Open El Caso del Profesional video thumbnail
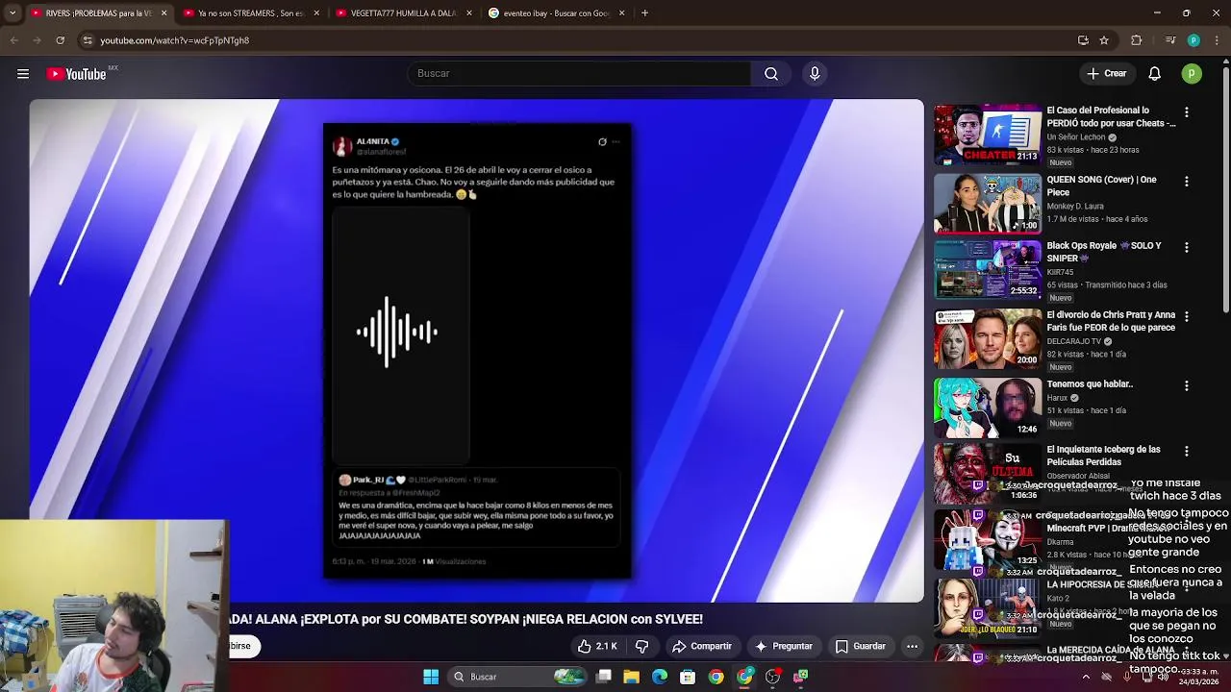The image size is (1231, 692). [x=988, y=135]
